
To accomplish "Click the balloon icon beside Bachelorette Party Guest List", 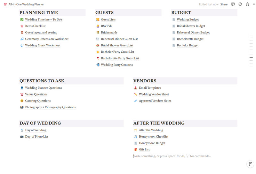I will (x=98, y=58).
